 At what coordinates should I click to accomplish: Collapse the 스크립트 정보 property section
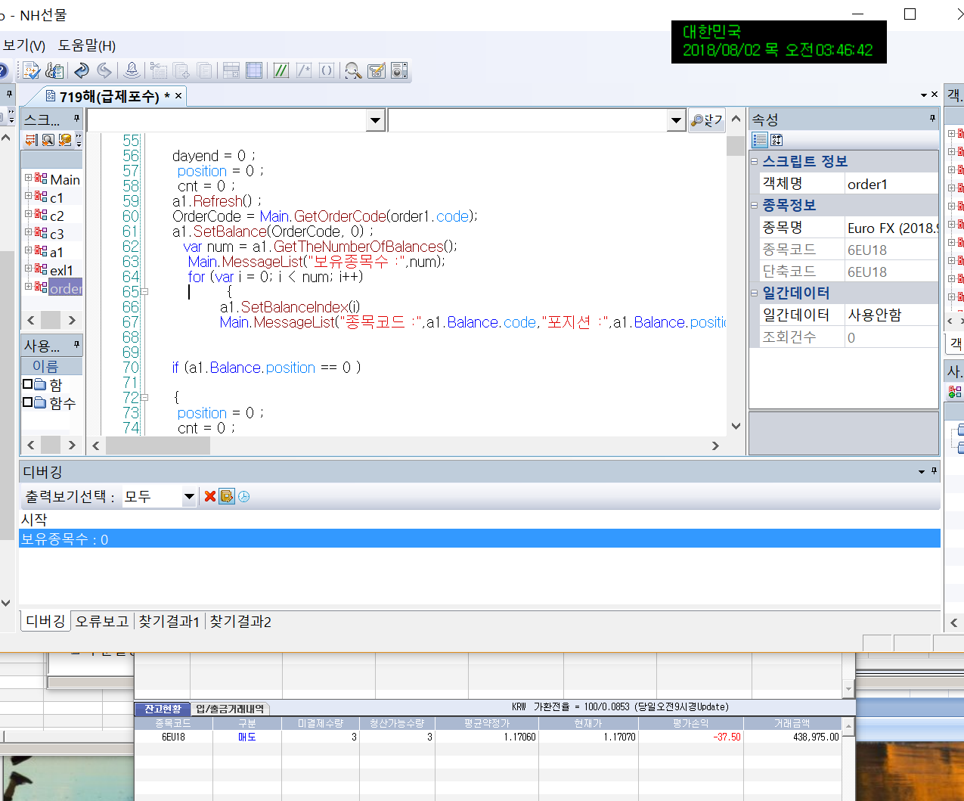tap(755, 161)
